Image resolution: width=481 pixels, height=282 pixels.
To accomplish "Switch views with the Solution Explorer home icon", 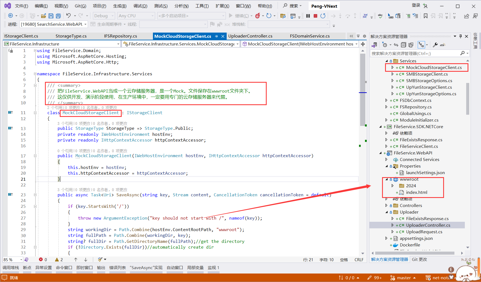I will 374,45.
